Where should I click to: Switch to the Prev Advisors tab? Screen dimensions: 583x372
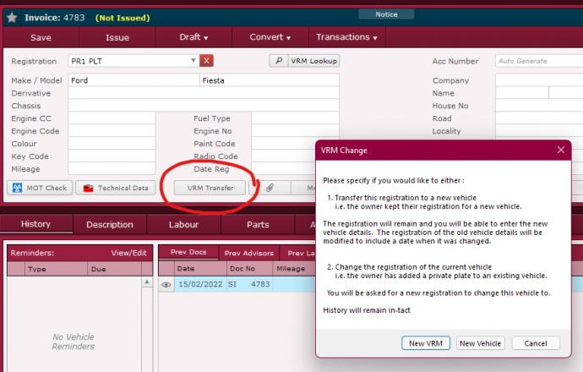248,253
